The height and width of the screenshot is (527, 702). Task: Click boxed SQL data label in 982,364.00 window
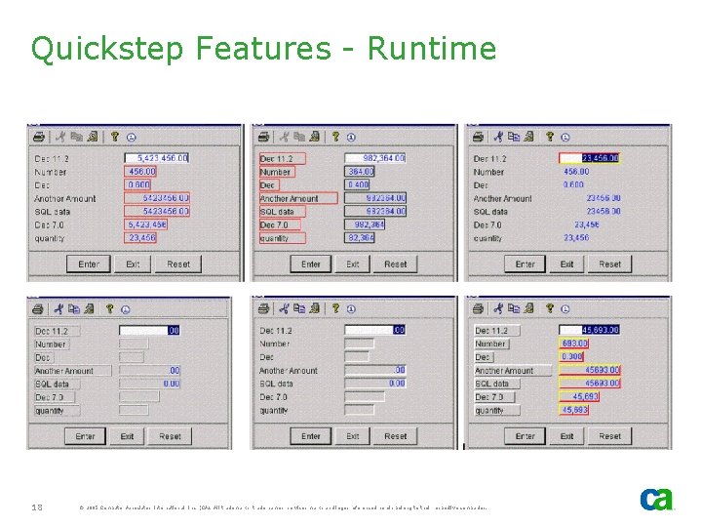283,211
